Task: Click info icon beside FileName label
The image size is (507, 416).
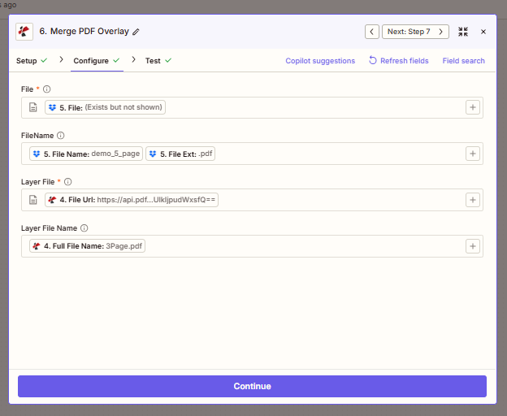Action: pyautogui.click(x=61, y=136)
